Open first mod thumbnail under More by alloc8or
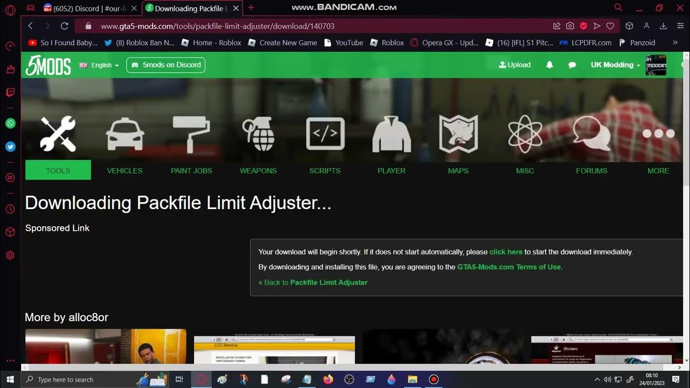This screenshot has height=388, width=690. 106,346
